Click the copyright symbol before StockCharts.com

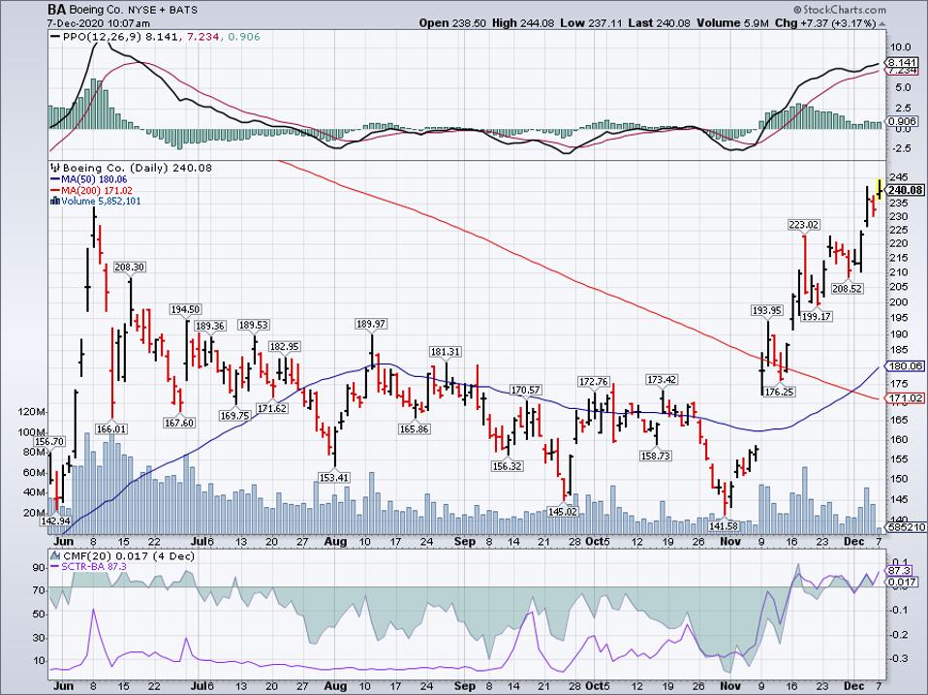tap(797, 10)
